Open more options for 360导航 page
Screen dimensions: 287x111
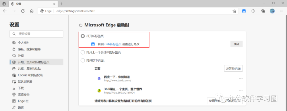(241, 91)
